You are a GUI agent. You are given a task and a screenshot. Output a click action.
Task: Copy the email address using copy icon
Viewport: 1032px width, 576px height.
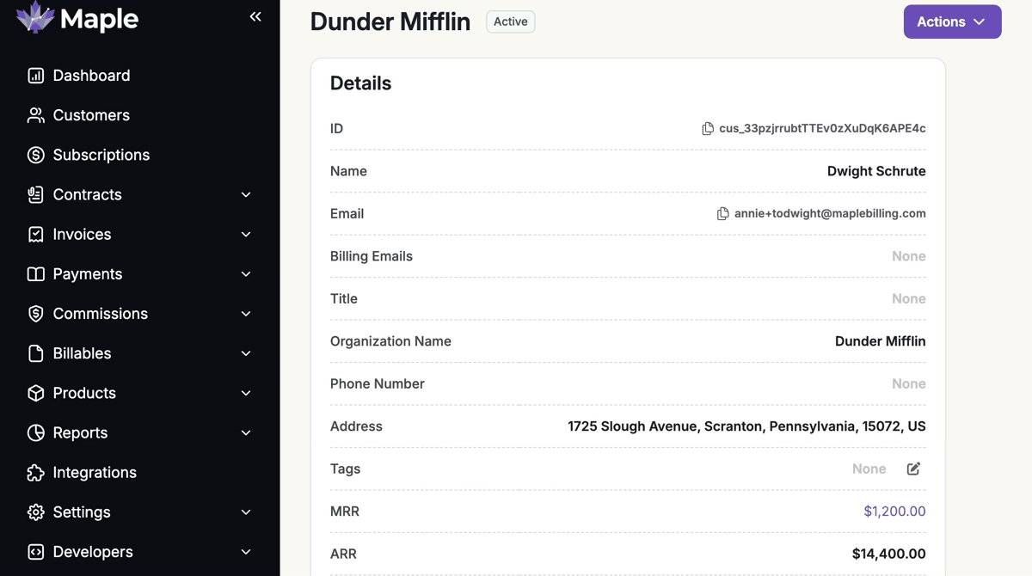point(723,213)
